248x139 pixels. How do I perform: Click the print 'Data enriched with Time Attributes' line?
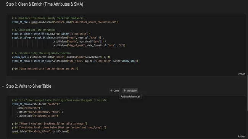pos(45,69)
